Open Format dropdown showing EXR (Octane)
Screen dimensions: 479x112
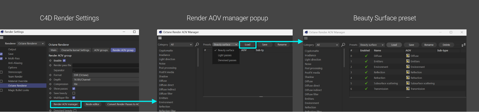pos(106,75)
